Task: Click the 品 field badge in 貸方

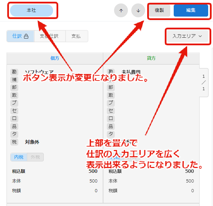Action: [111, 126]
